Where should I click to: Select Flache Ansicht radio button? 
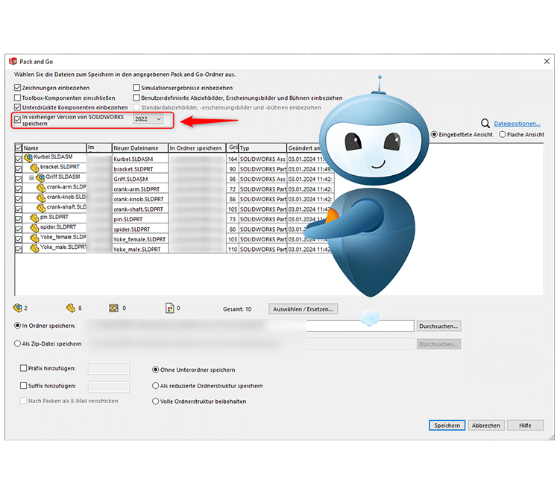tap(502, 135)
